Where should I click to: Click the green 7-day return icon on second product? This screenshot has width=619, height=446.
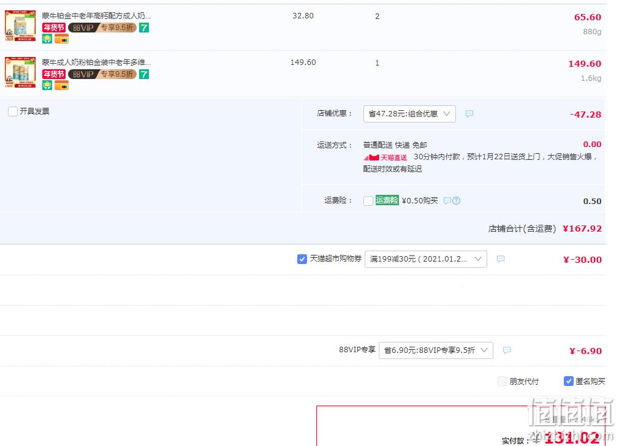[x=144, y=74]
